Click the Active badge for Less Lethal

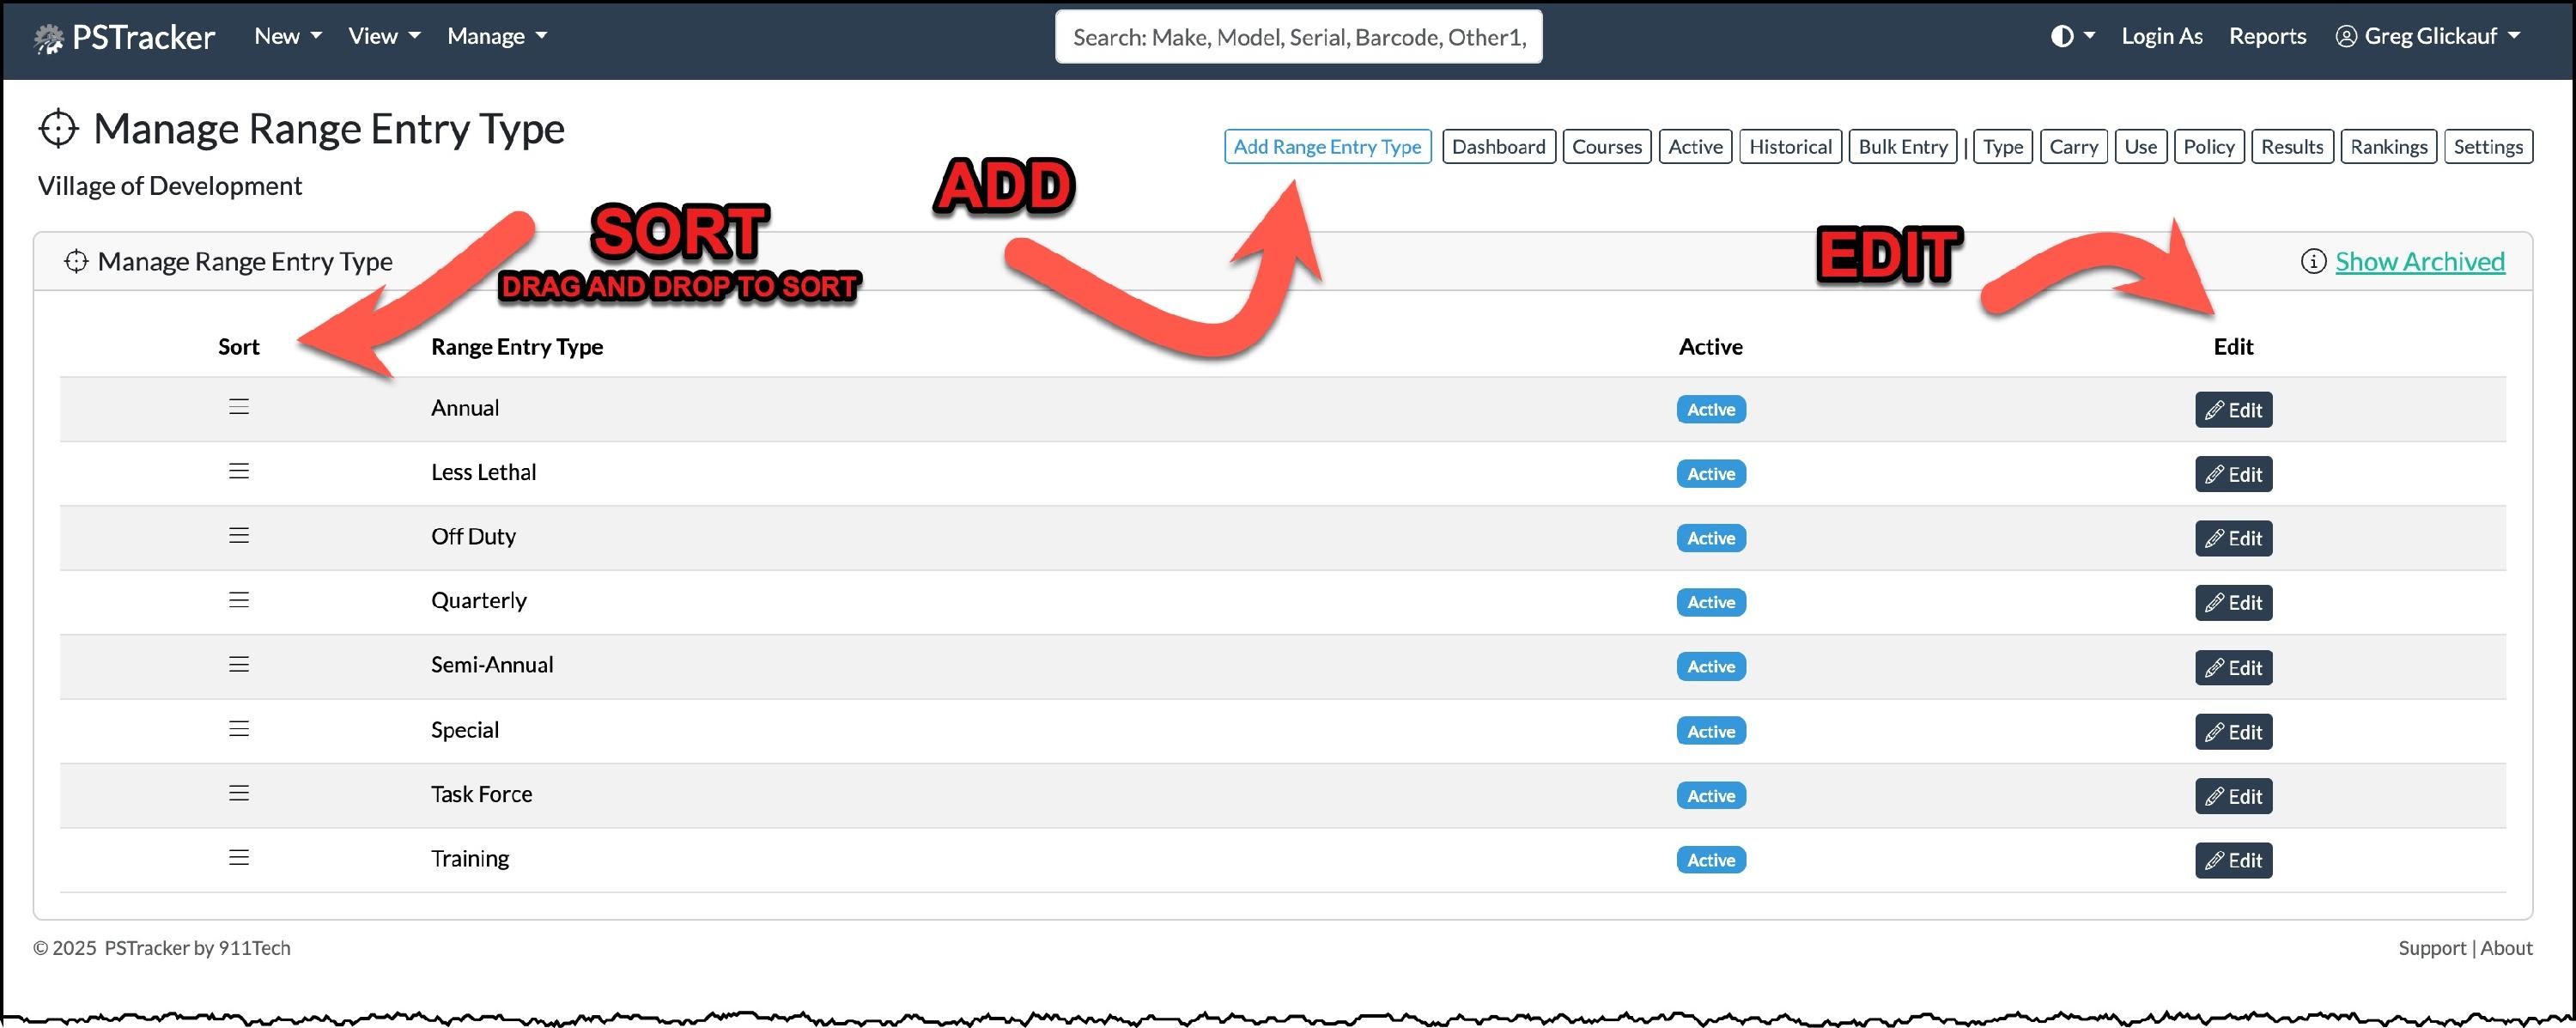point(1710,474)
